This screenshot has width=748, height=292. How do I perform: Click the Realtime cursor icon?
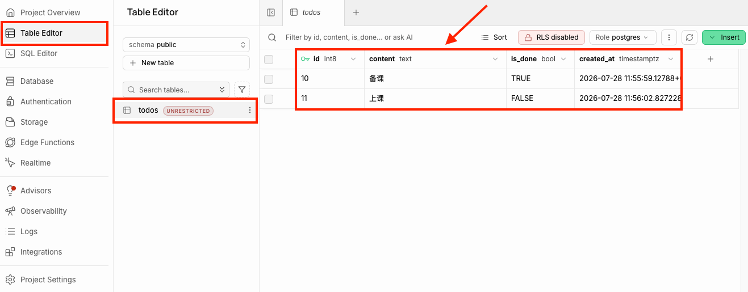point(10,163)
